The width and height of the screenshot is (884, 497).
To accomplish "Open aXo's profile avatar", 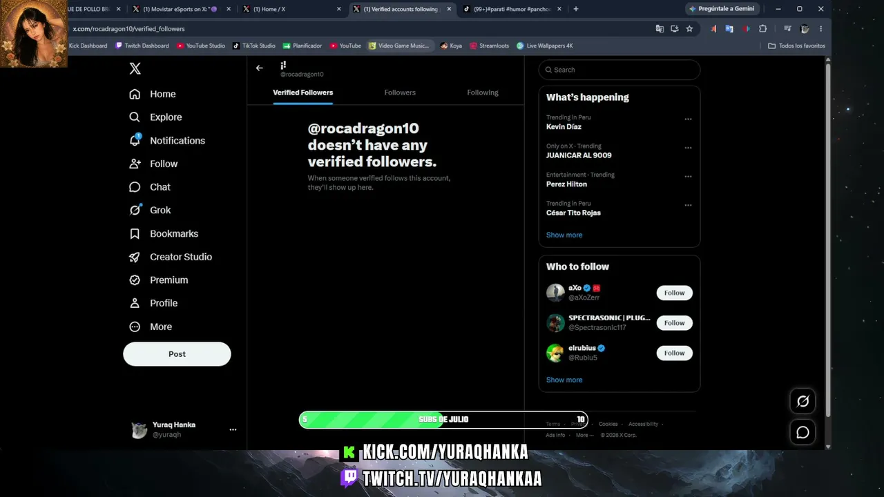I will pos(555,293).
